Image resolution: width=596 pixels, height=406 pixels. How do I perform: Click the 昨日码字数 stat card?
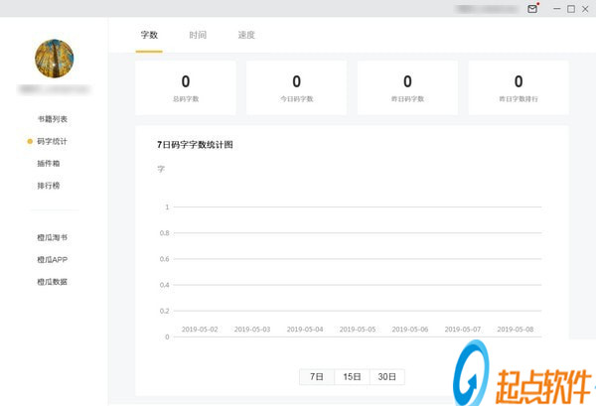[x=407, y=87]
